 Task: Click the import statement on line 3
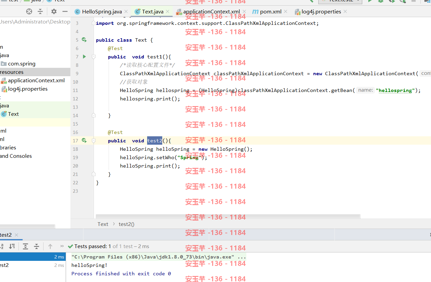(x=207, y=23)
